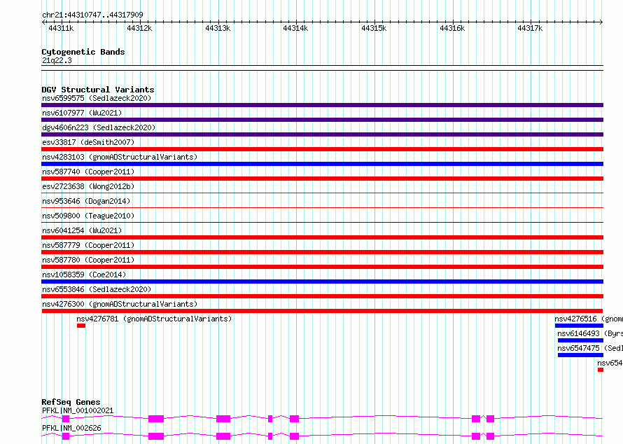Click the nsv4276300 gnomAD variant label

point(120,304)
